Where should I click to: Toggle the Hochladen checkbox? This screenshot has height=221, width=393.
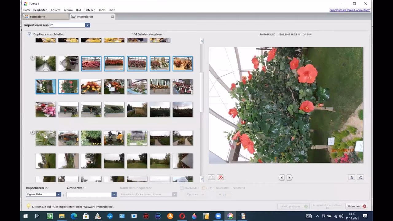pyautogui.click(x=182, y=188)
